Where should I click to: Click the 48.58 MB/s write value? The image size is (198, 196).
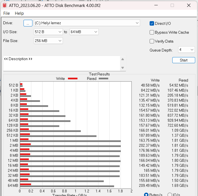150,85
